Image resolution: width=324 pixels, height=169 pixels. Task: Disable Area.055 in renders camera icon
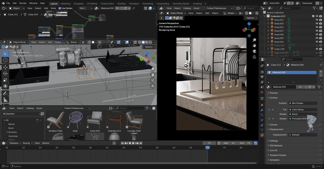click(x=320, y=23)
